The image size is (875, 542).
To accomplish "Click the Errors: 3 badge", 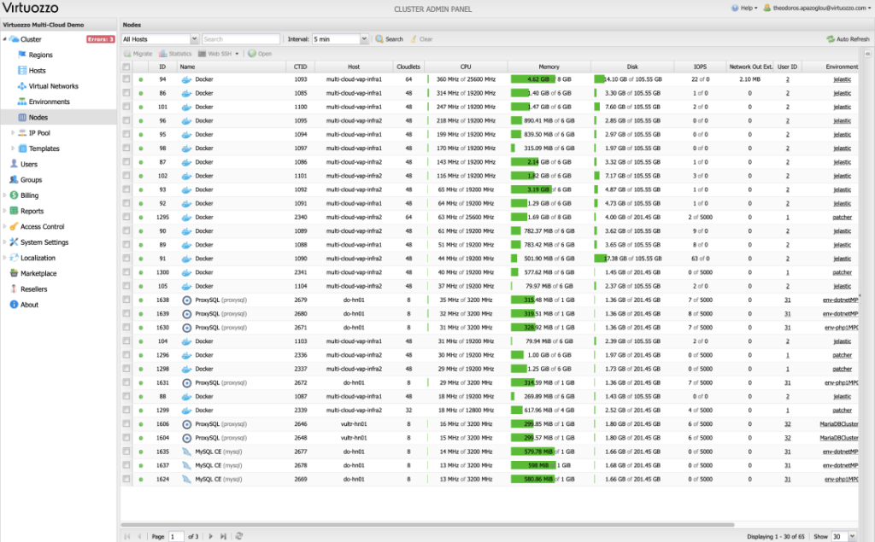I will (100, 39).
